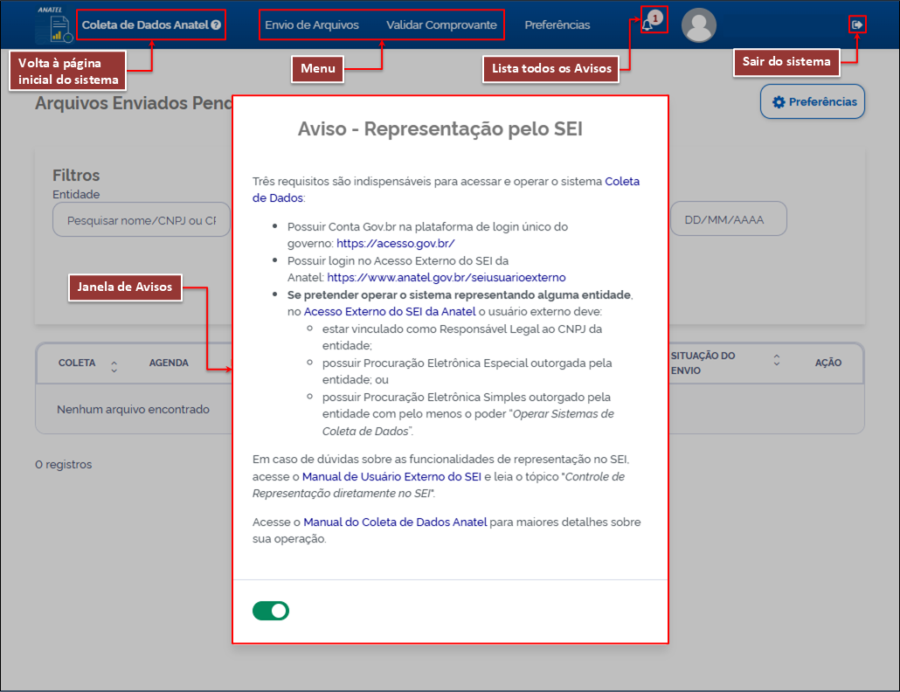Open Manual de Usuário Externo do SEI
Viewport: 900px width, 692px height.
pos(391,476)
